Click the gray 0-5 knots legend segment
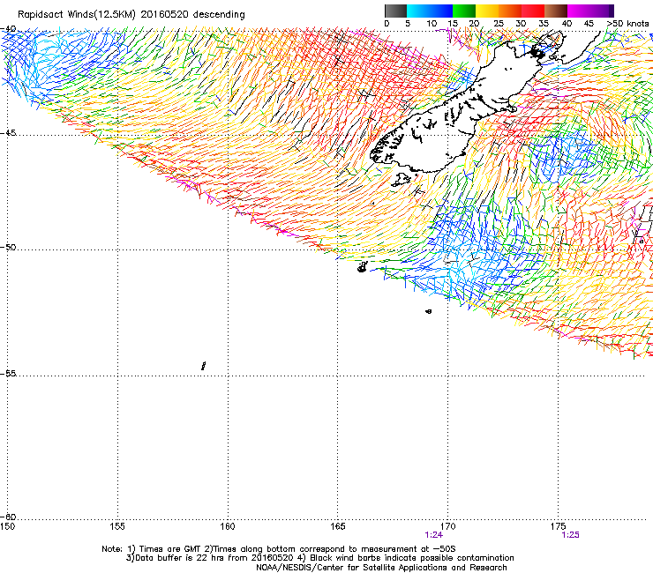 coord(395,11)
